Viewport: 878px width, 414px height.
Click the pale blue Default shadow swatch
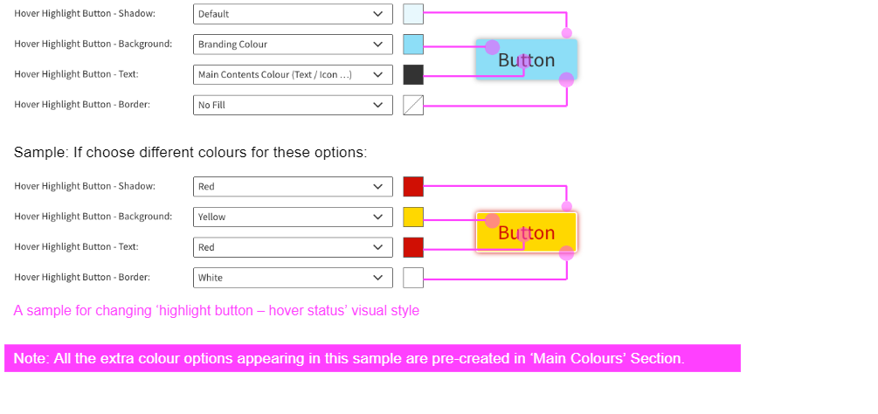pos(413,14)
